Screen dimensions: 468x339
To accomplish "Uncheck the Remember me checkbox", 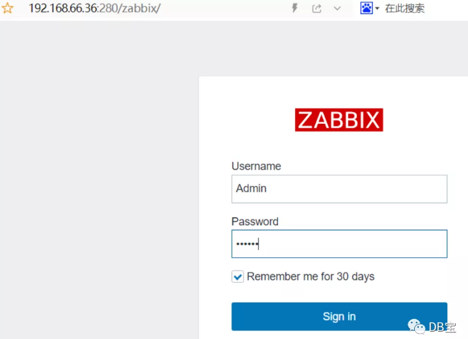I will coord(238,277).
